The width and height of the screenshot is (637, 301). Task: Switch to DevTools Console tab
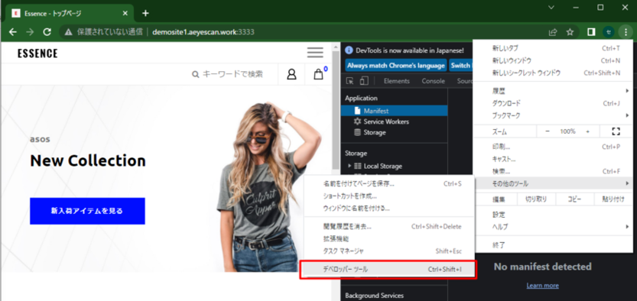[x=433, y=81]
